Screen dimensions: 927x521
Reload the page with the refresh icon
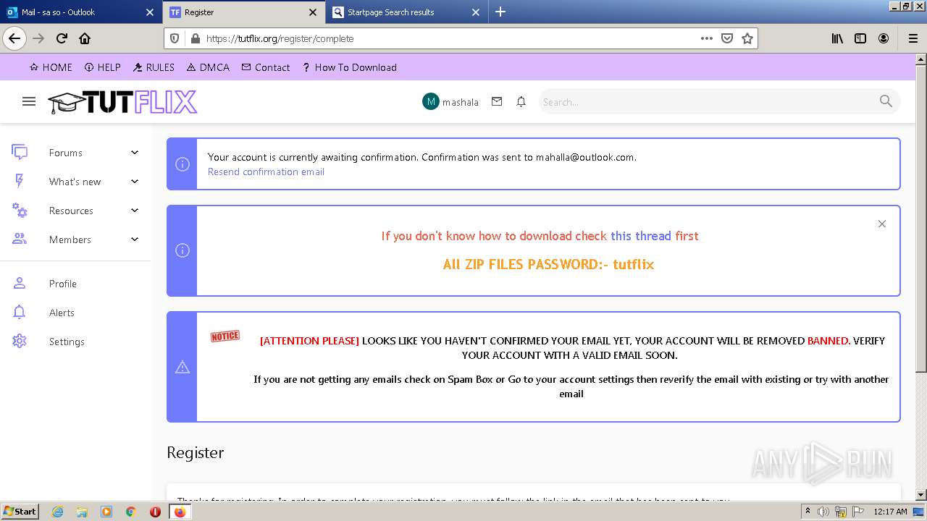click(62, 38)
